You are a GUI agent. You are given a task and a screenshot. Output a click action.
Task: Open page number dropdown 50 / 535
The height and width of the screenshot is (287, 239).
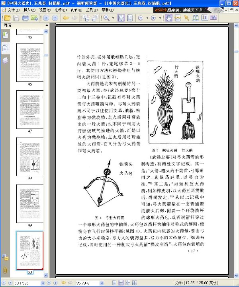tap(43, 283)
